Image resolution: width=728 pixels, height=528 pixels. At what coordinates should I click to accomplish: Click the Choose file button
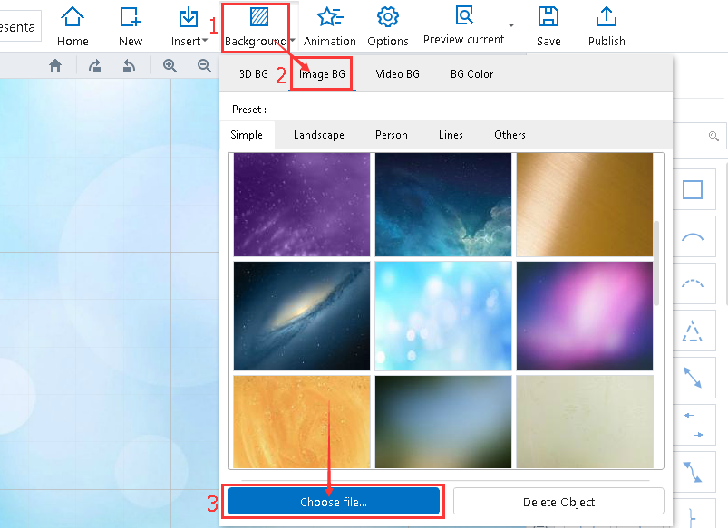click(334, 501)
